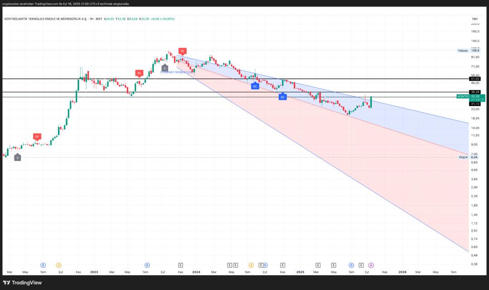
Task: Click the TradingView logo
Action: click(x=23, y=282)
